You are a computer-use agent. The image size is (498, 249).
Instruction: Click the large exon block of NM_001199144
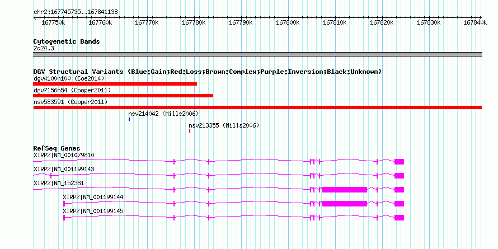tap(345, 204)
